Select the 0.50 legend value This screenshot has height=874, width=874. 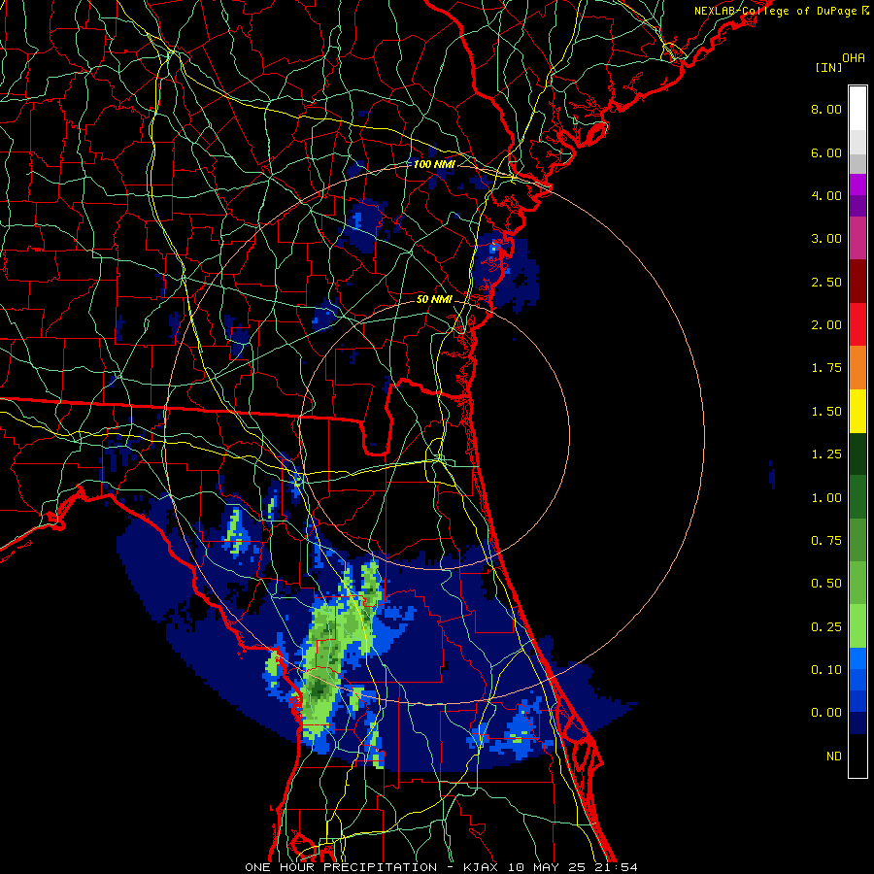click(826, 584)
